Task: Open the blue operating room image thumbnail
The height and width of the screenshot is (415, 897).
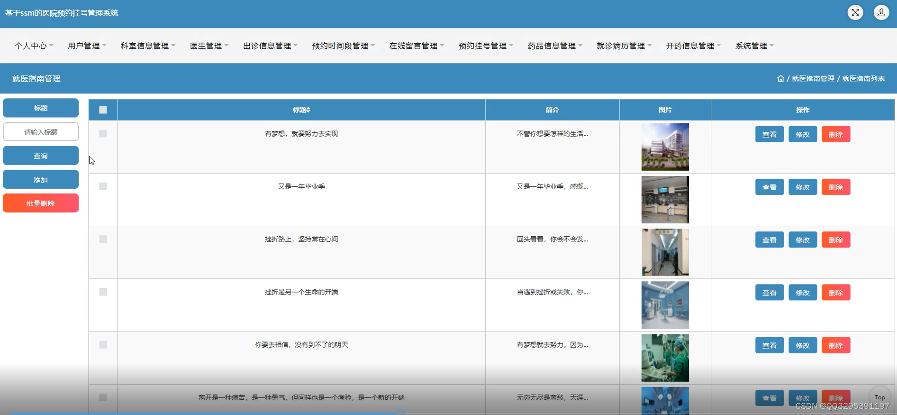Action: point(665,305)
